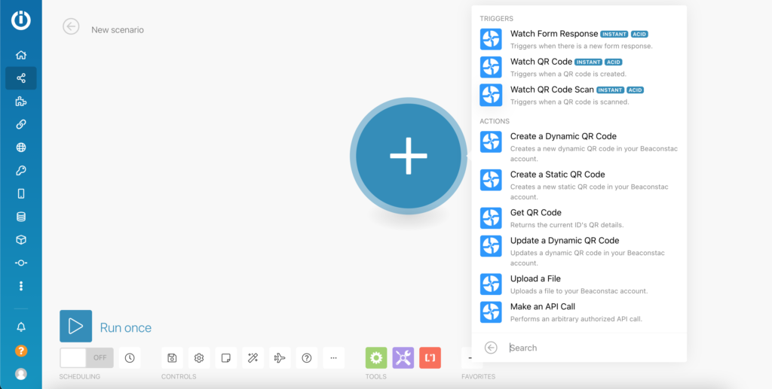Open the Home dashboard icon
Image resolution: width=772 pixels, height=389 pixels.
click(21, 55)
